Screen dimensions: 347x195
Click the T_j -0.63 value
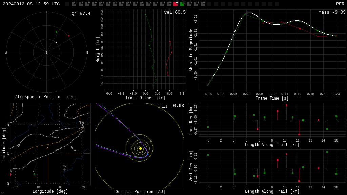[x=172, y=106]
